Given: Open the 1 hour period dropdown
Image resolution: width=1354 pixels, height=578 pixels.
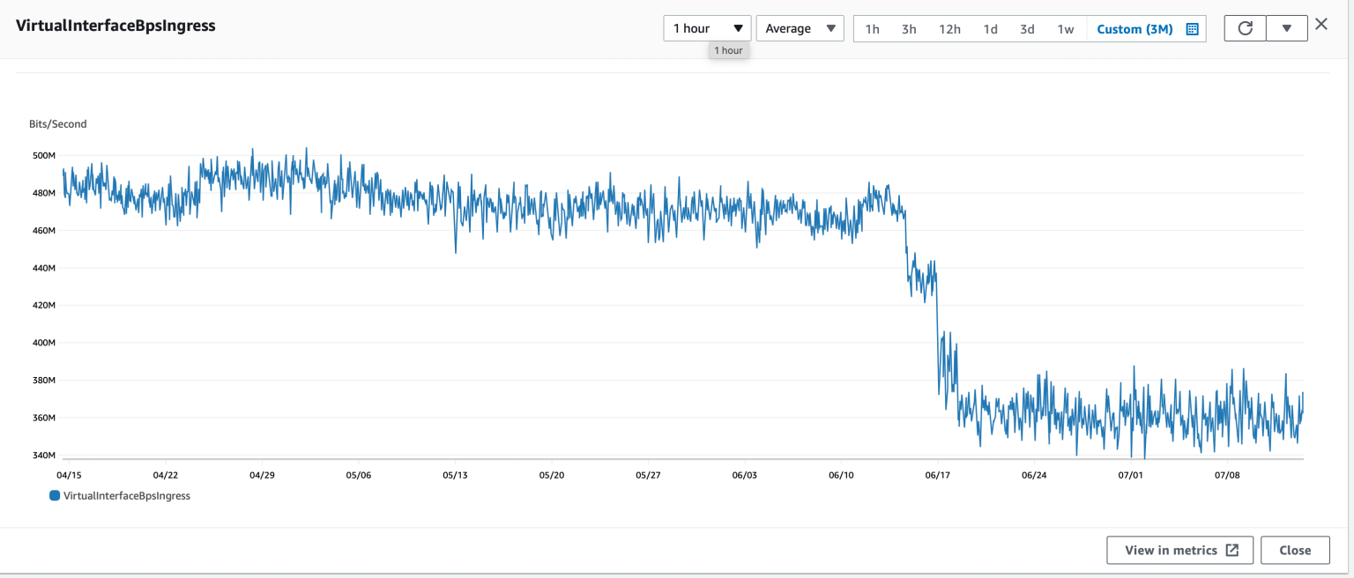Looking at the screenshot, I should [x=707, y=28].
